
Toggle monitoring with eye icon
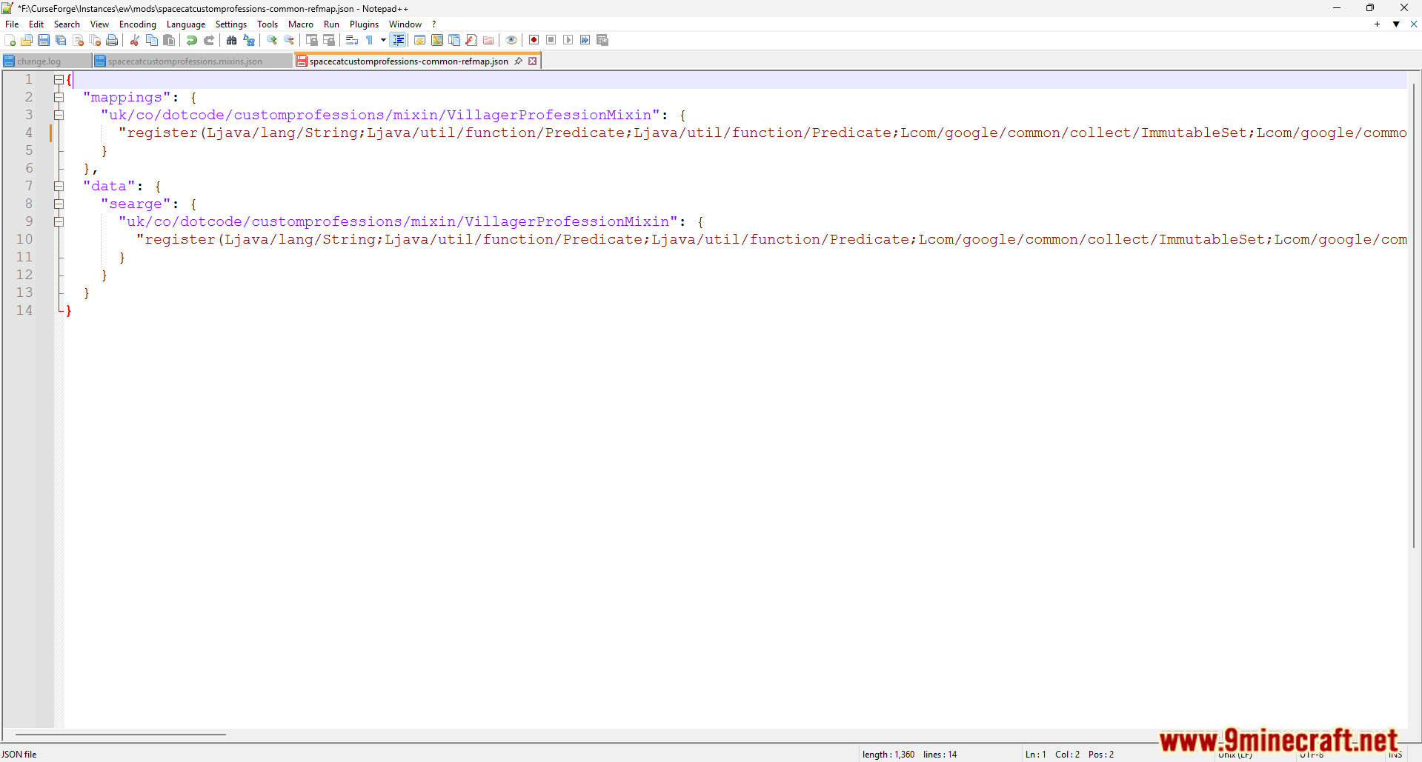pos(511,40)
